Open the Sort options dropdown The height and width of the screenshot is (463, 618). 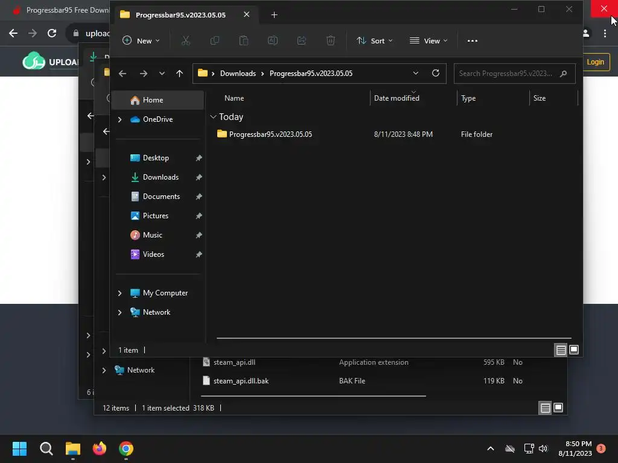[x=374, y=40]
